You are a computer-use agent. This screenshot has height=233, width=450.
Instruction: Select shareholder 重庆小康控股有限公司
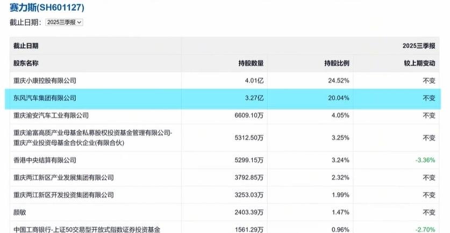tap(45, 81)
